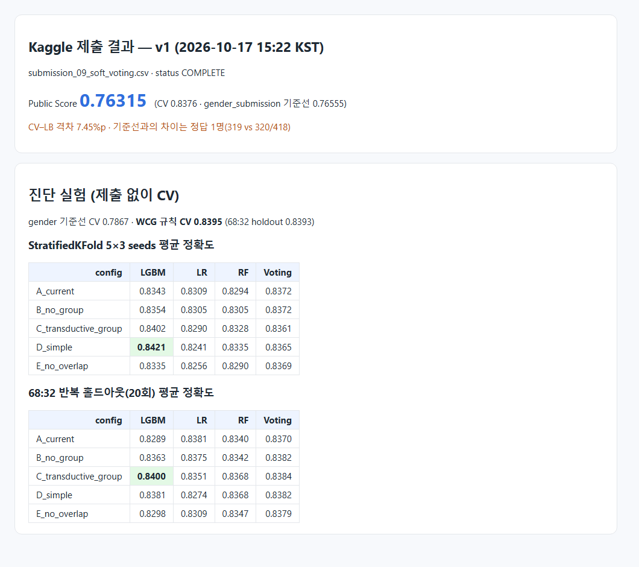Click LR value 0.8290
The image size is (639, 567).
click(194, 329)
